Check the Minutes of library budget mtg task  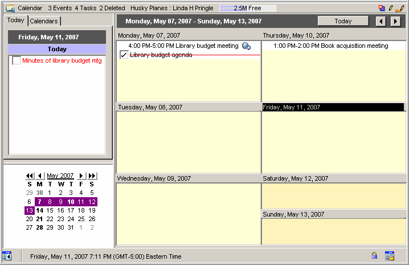point(17,60)
